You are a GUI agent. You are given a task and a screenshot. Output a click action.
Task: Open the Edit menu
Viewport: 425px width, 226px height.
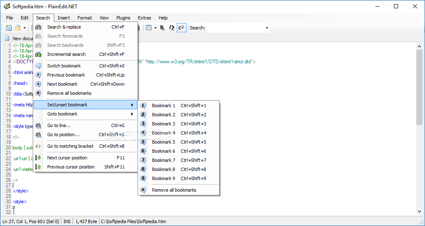click(24, 18)
